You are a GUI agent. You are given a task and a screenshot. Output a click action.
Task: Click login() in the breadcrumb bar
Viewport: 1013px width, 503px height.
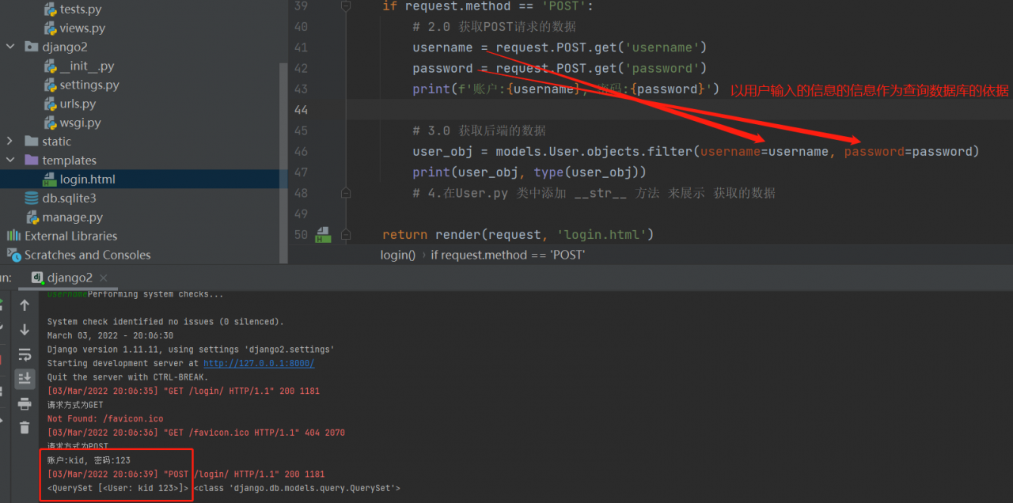(397, 255)
